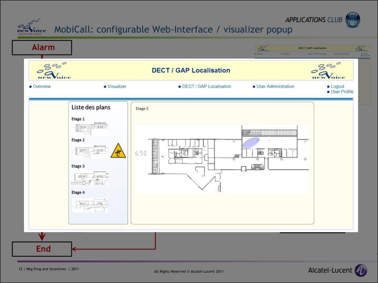
Task: Click the newVoice logo left of the popup heading
Action: (54, 70)
